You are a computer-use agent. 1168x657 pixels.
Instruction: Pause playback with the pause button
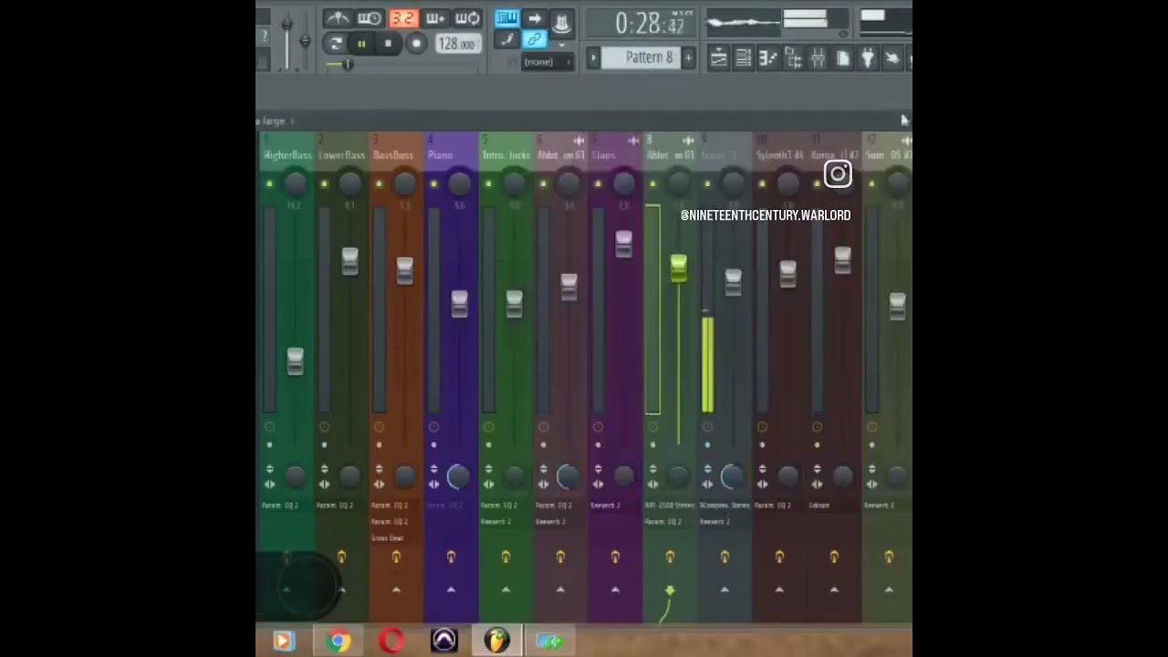361,44
